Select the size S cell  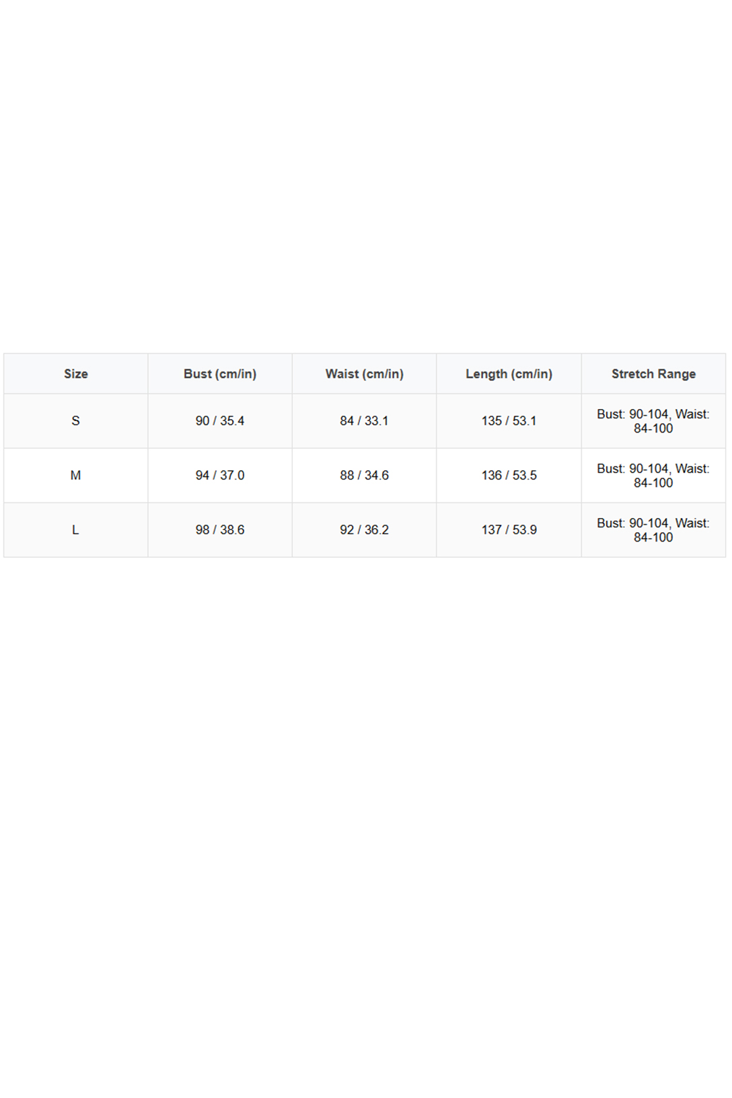[76, 421]
